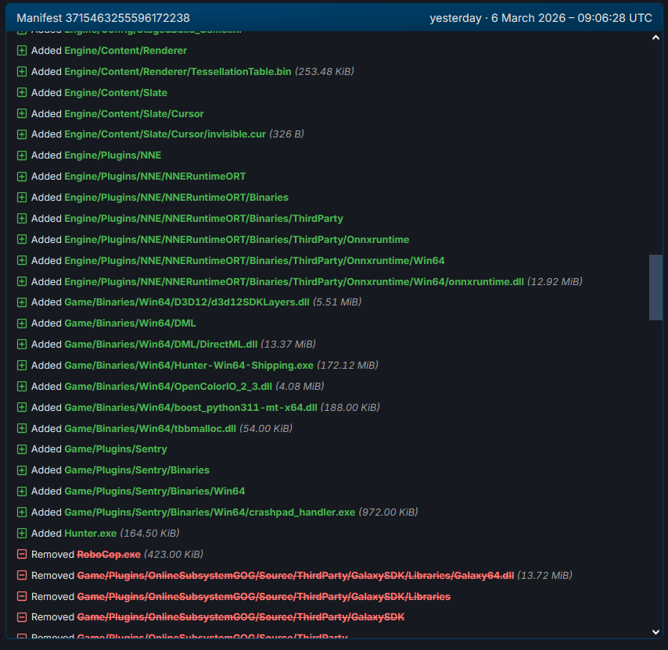Select the OpenColorIO_2_3.dll entry
Image resolution: width=668 pixels, height=650 pixels.
click(x=167, y=387)
